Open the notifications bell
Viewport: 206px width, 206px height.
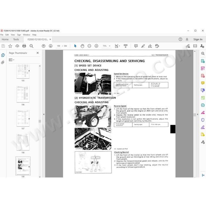click(x=187, y=39)
